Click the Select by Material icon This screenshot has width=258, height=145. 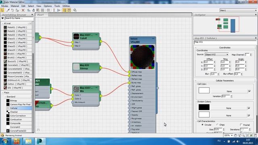click(75, 10)
